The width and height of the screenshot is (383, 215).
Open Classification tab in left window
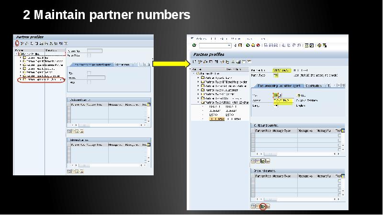coord(123,65)
